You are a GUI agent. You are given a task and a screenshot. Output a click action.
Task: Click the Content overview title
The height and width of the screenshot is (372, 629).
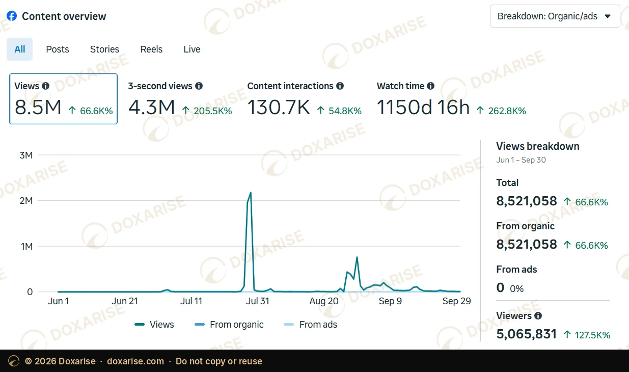(x=64, y=16)
